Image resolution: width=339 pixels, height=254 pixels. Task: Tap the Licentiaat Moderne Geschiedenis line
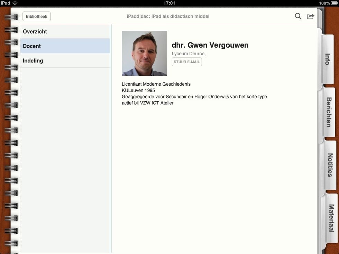[x=156, y=84]
